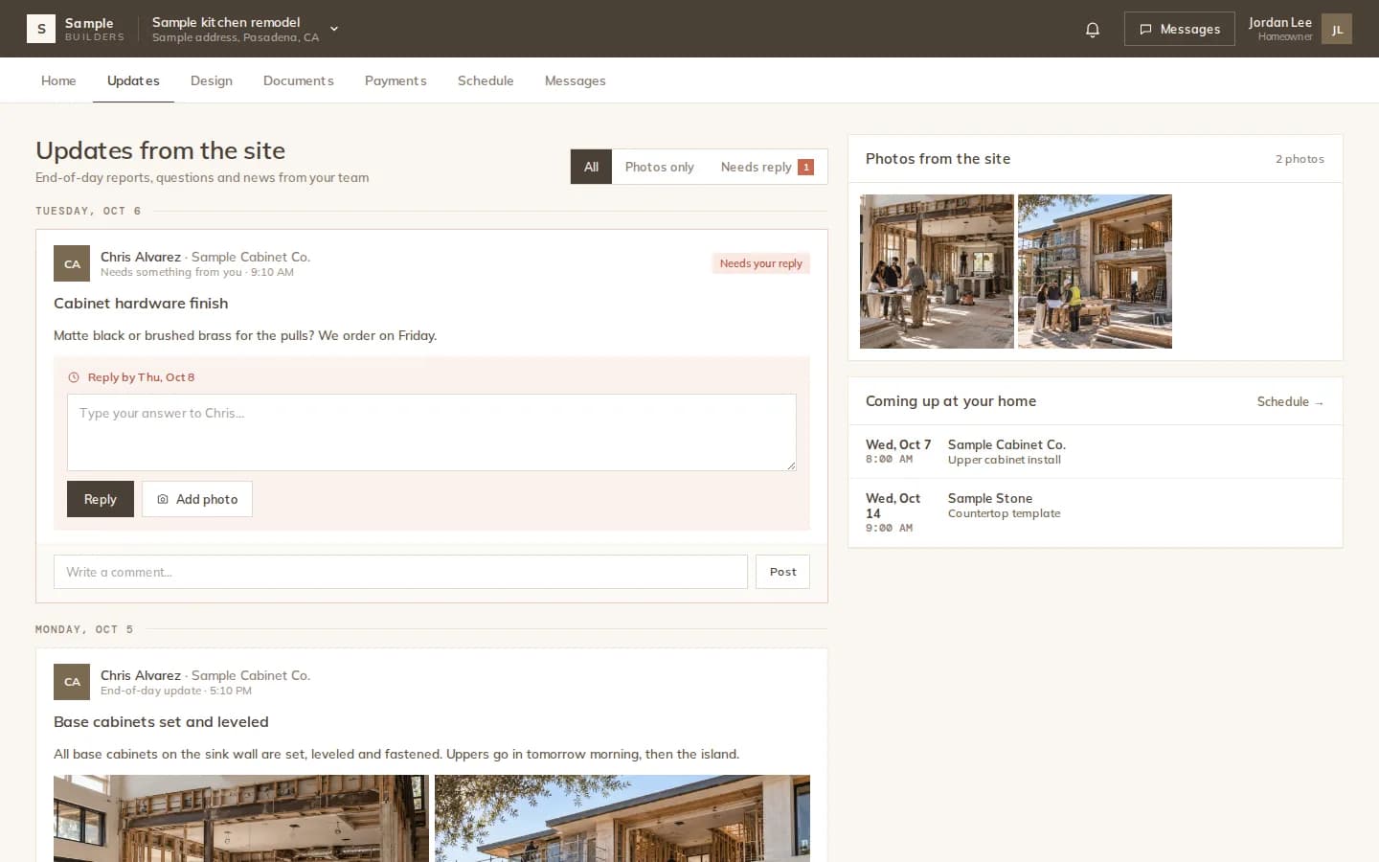Open the exterior house site photo thumbnail
This screenshot has height=862, width=1379.
coord(1095,271)
